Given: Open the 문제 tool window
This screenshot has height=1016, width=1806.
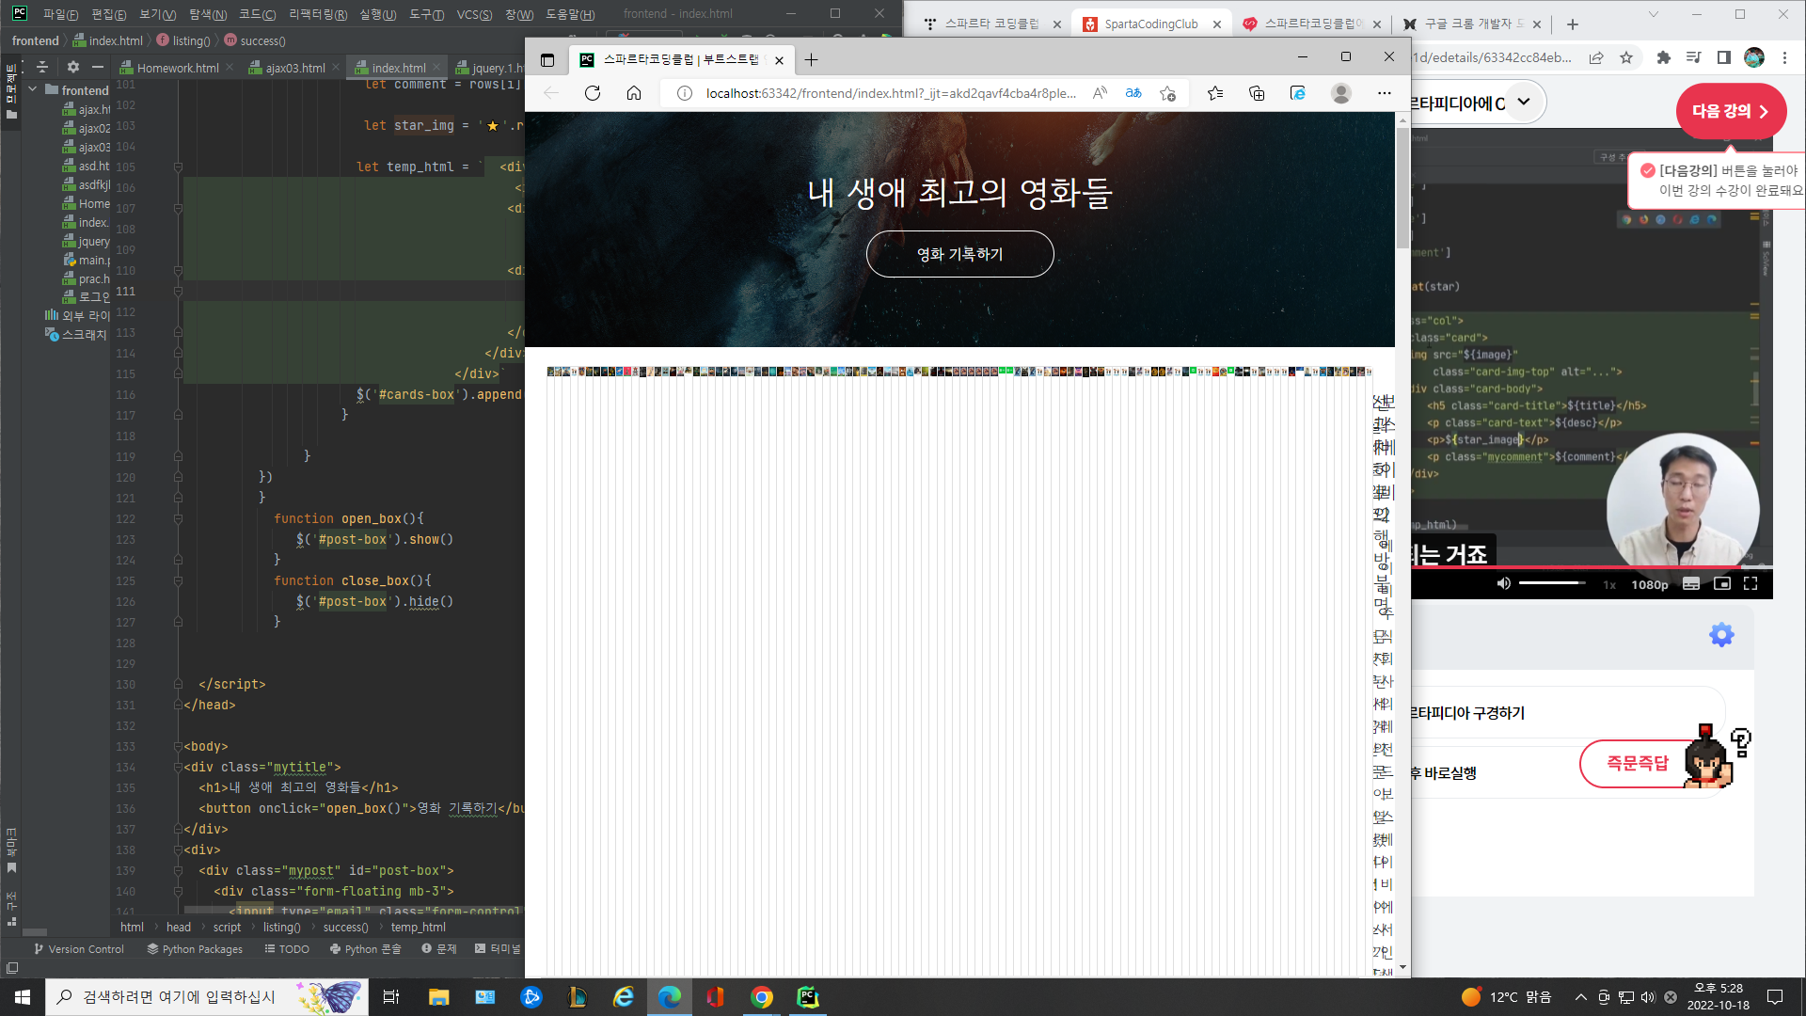Looking at the screenshot, I should tap(439, 949).
